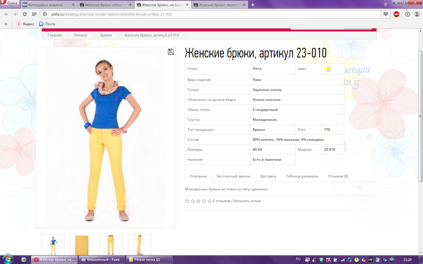
Task: Click the main product photo
Action: pyautogui.click(x=106, y=137)
